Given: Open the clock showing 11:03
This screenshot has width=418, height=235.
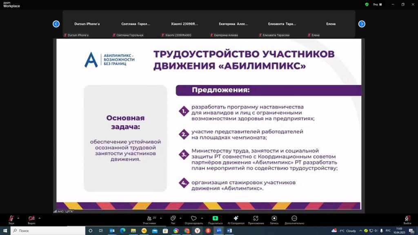Looking at the screenshot, I should pyautogui.click(x=399, y=231).
